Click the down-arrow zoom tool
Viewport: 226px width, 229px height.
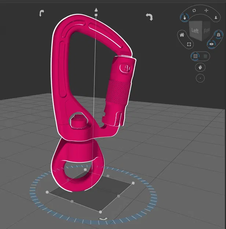tap(216, 18)
